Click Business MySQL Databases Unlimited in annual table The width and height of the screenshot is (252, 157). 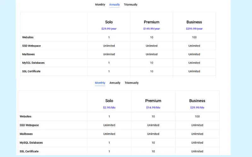(194, 63)
